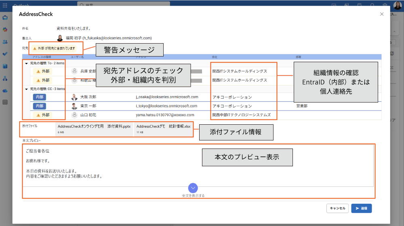The image size is (404, 226).
Task: Click the 外部 warning badge for 山口 初花
Action: point(43,115)
